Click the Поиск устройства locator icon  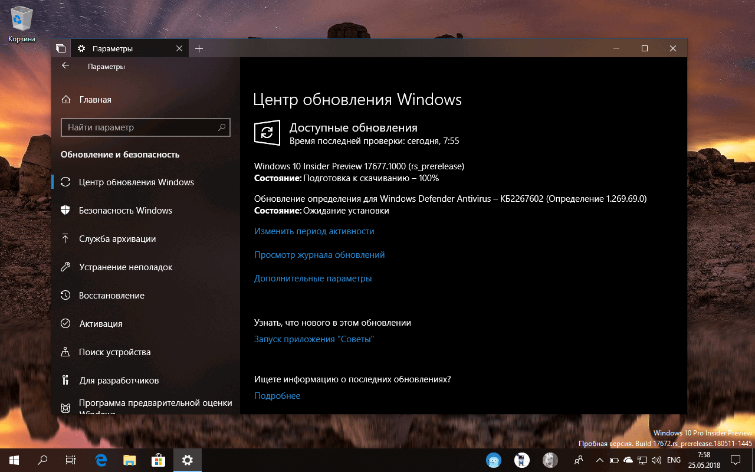pyautogui.click(x=66, y=352)
